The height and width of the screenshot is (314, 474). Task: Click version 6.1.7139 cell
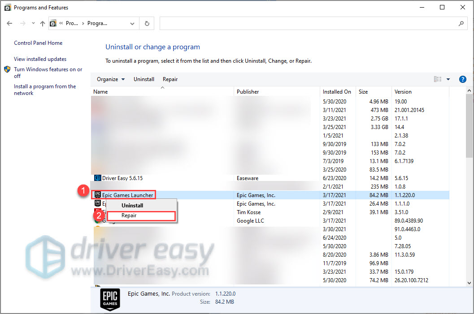coord(404,161)
